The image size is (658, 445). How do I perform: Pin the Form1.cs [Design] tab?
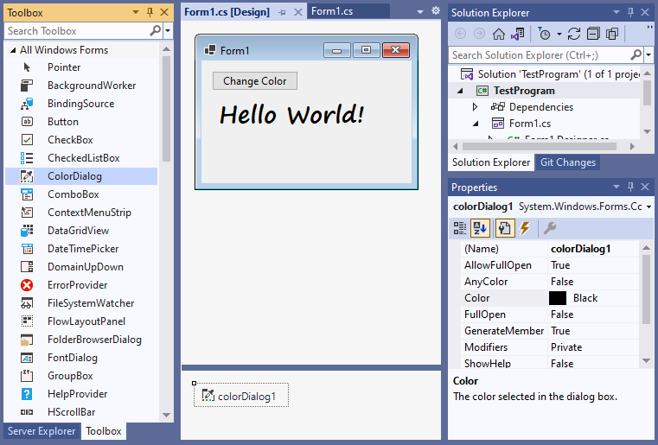tap(282, 13)
